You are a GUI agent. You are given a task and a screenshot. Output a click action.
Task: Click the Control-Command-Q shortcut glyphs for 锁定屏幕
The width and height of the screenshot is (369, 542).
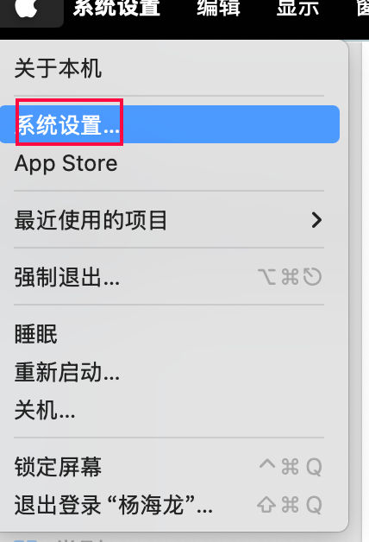click(x=291, y=467)
